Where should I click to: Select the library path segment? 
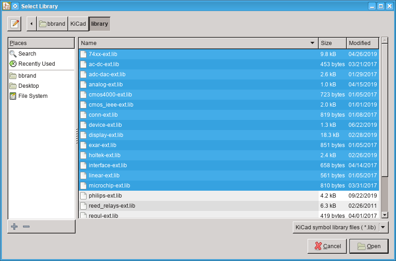(x=99, y=24)
